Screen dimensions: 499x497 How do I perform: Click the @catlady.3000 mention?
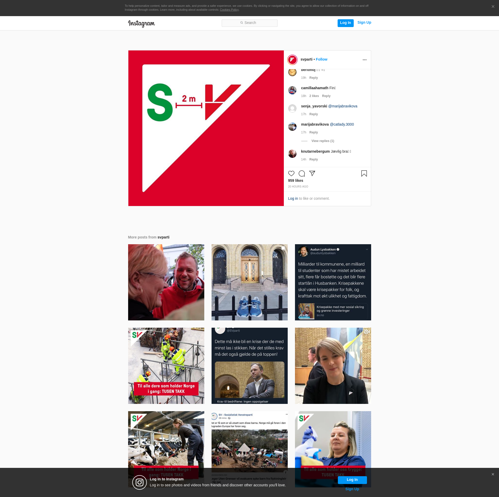point(342,124)
